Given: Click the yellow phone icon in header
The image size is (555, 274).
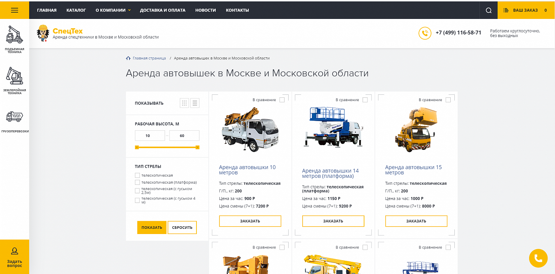Looking at the screenshot, I should [x=425, y=33].
